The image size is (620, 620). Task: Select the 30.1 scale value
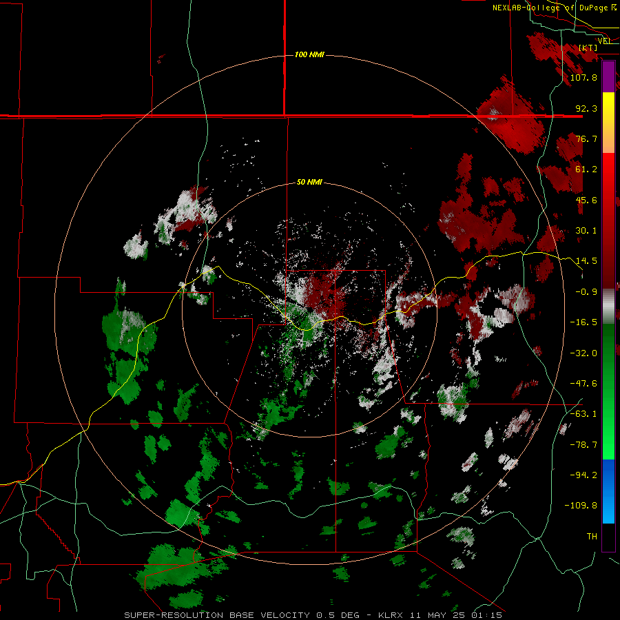click(x=586, y=231)
